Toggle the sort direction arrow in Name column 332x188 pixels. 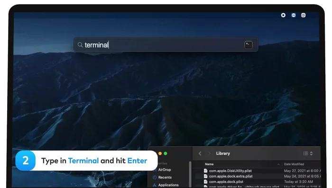click(x=278, y=164)
